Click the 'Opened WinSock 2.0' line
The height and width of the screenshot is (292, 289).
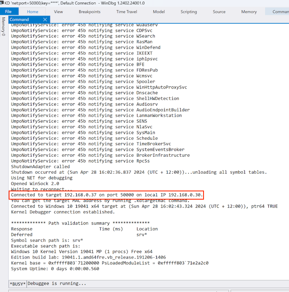[x=35, y=184]
